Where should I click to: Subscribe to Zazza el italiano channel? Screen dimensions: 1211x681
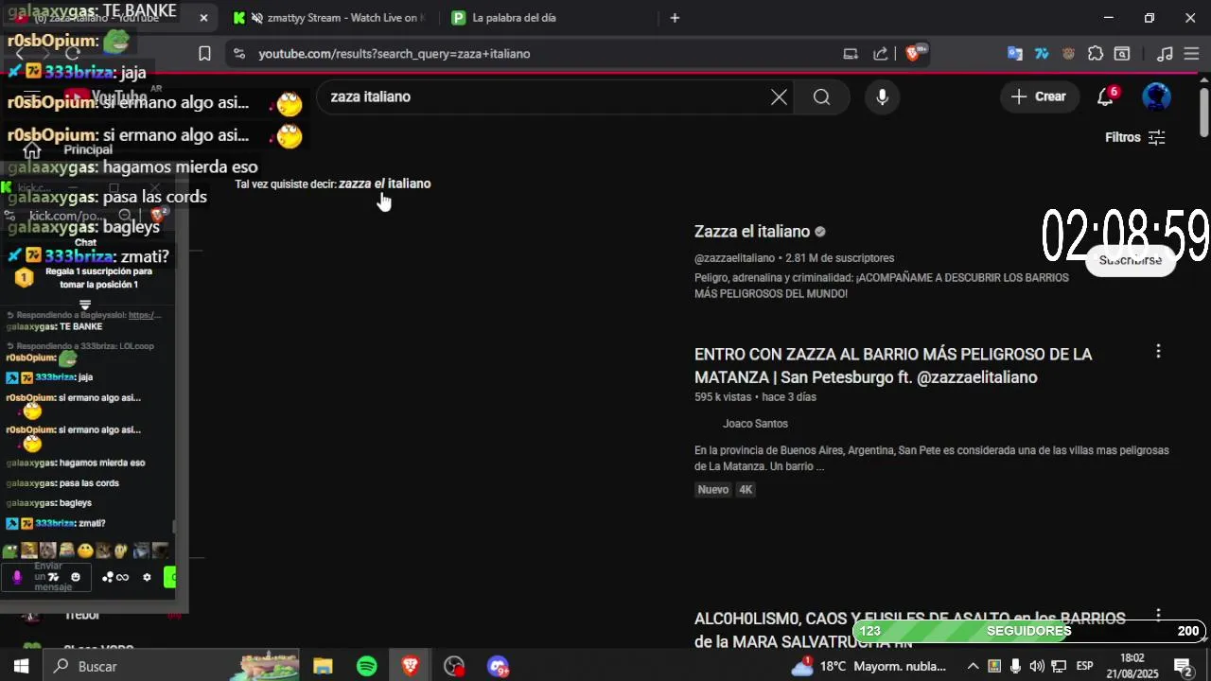click(x=1131, y=260)
